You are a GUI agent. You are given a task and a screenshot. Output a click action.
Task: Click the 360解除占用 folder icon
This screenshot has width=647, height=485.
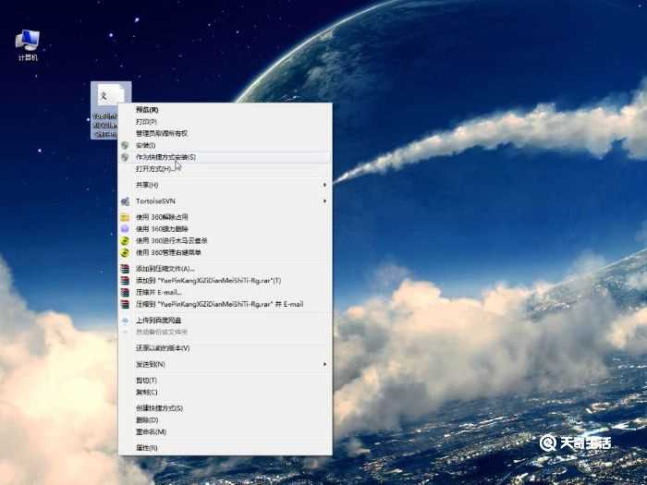pos(125,217)
